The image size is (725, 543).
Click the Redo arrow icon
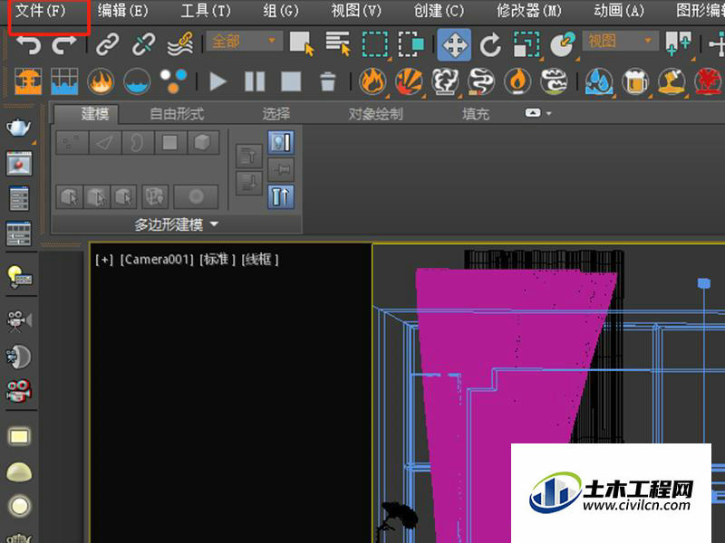pos(63,44)
